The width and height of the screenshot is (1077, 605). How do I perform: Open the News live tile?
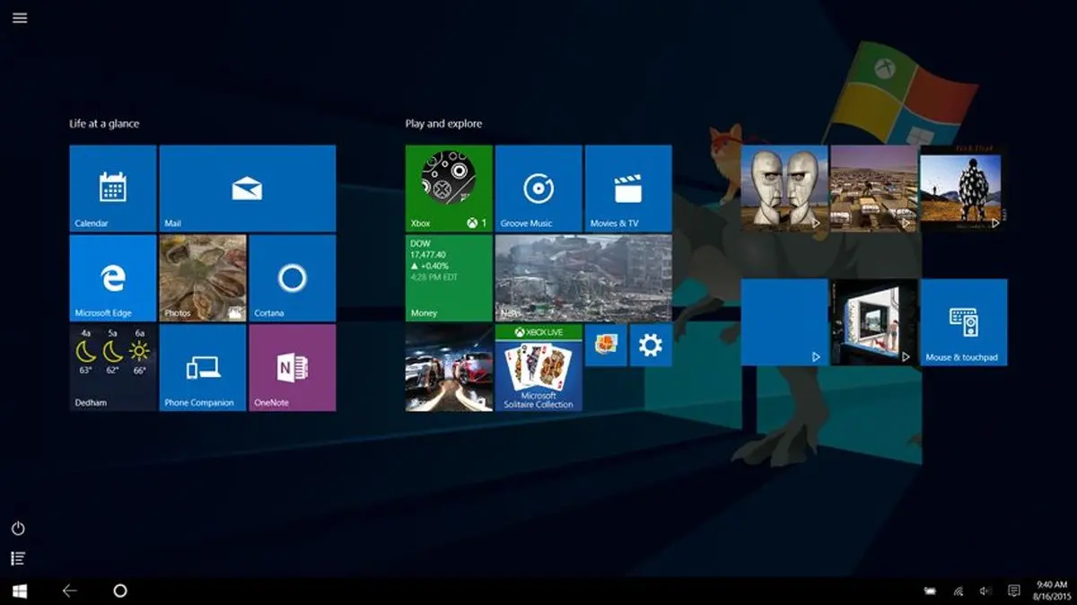(x=583, y=278)
